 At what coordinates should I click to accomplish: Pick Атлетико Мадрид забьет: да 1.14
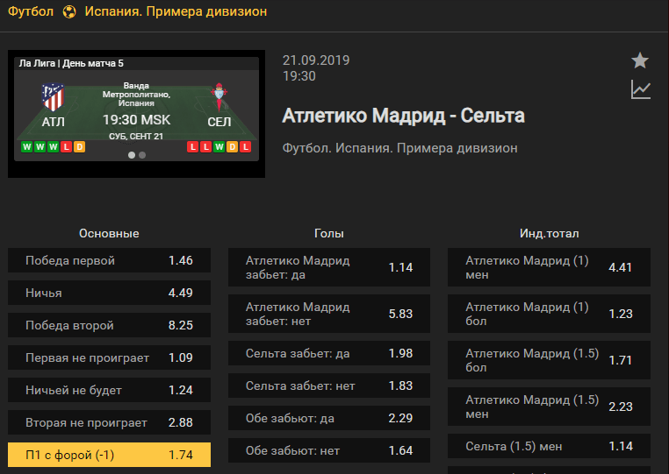pos(329,267)
